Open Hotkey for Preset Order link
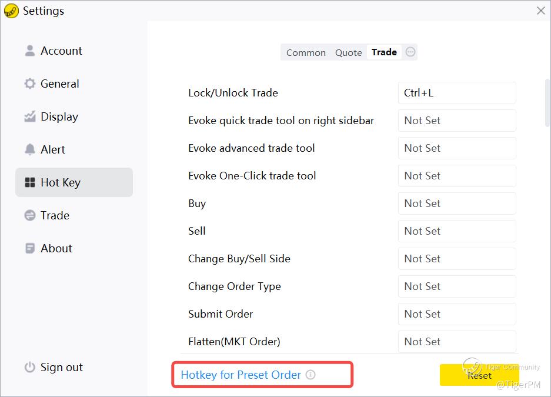 [241, 375]
